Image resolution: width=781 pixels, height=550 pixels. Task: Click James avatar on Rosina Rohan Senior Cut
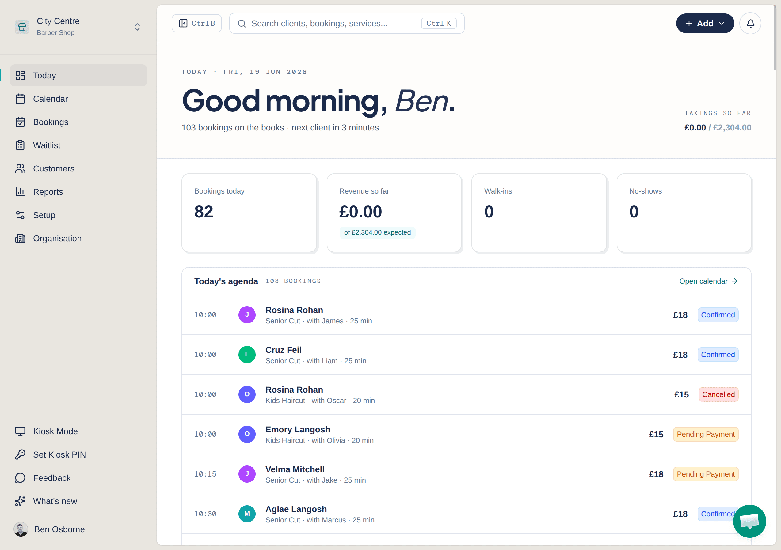coord(247,315)
